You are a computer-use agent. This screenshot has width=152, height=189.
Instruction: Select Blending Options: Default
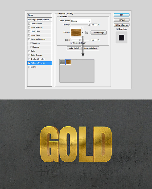[x=40, y=20]
